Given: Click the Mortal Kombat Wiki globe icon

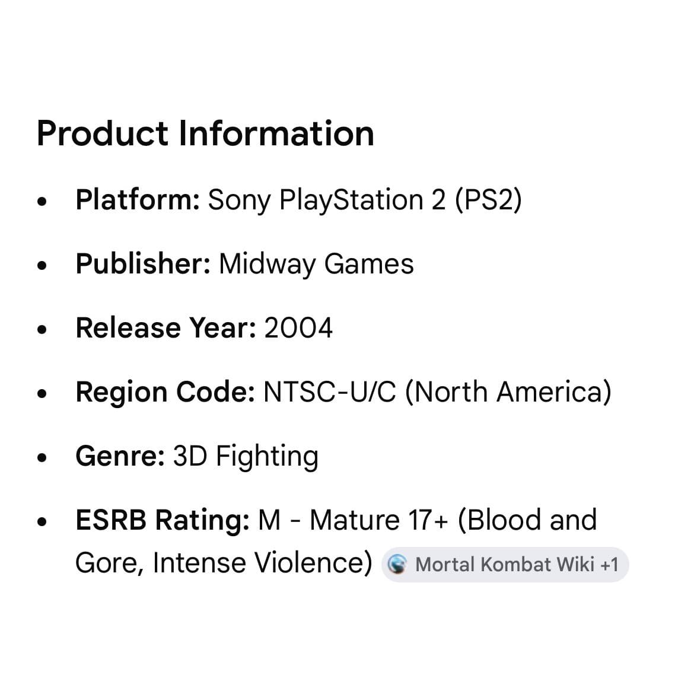Looking at the screenshot, I should coord(397,564).
